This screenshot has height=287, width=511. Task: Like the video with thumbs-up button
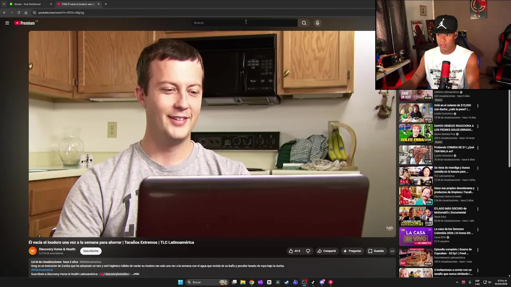pyautogui.click(x=295, y=251)
